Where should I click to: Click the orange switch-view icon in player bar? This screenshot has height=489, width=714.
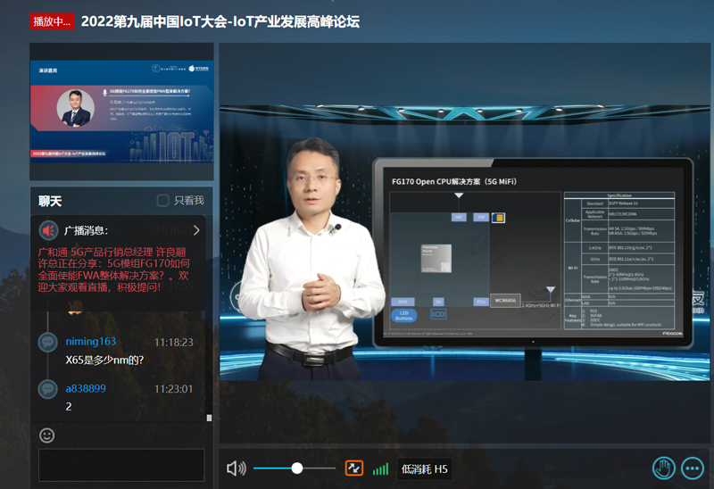click(354, 468)
